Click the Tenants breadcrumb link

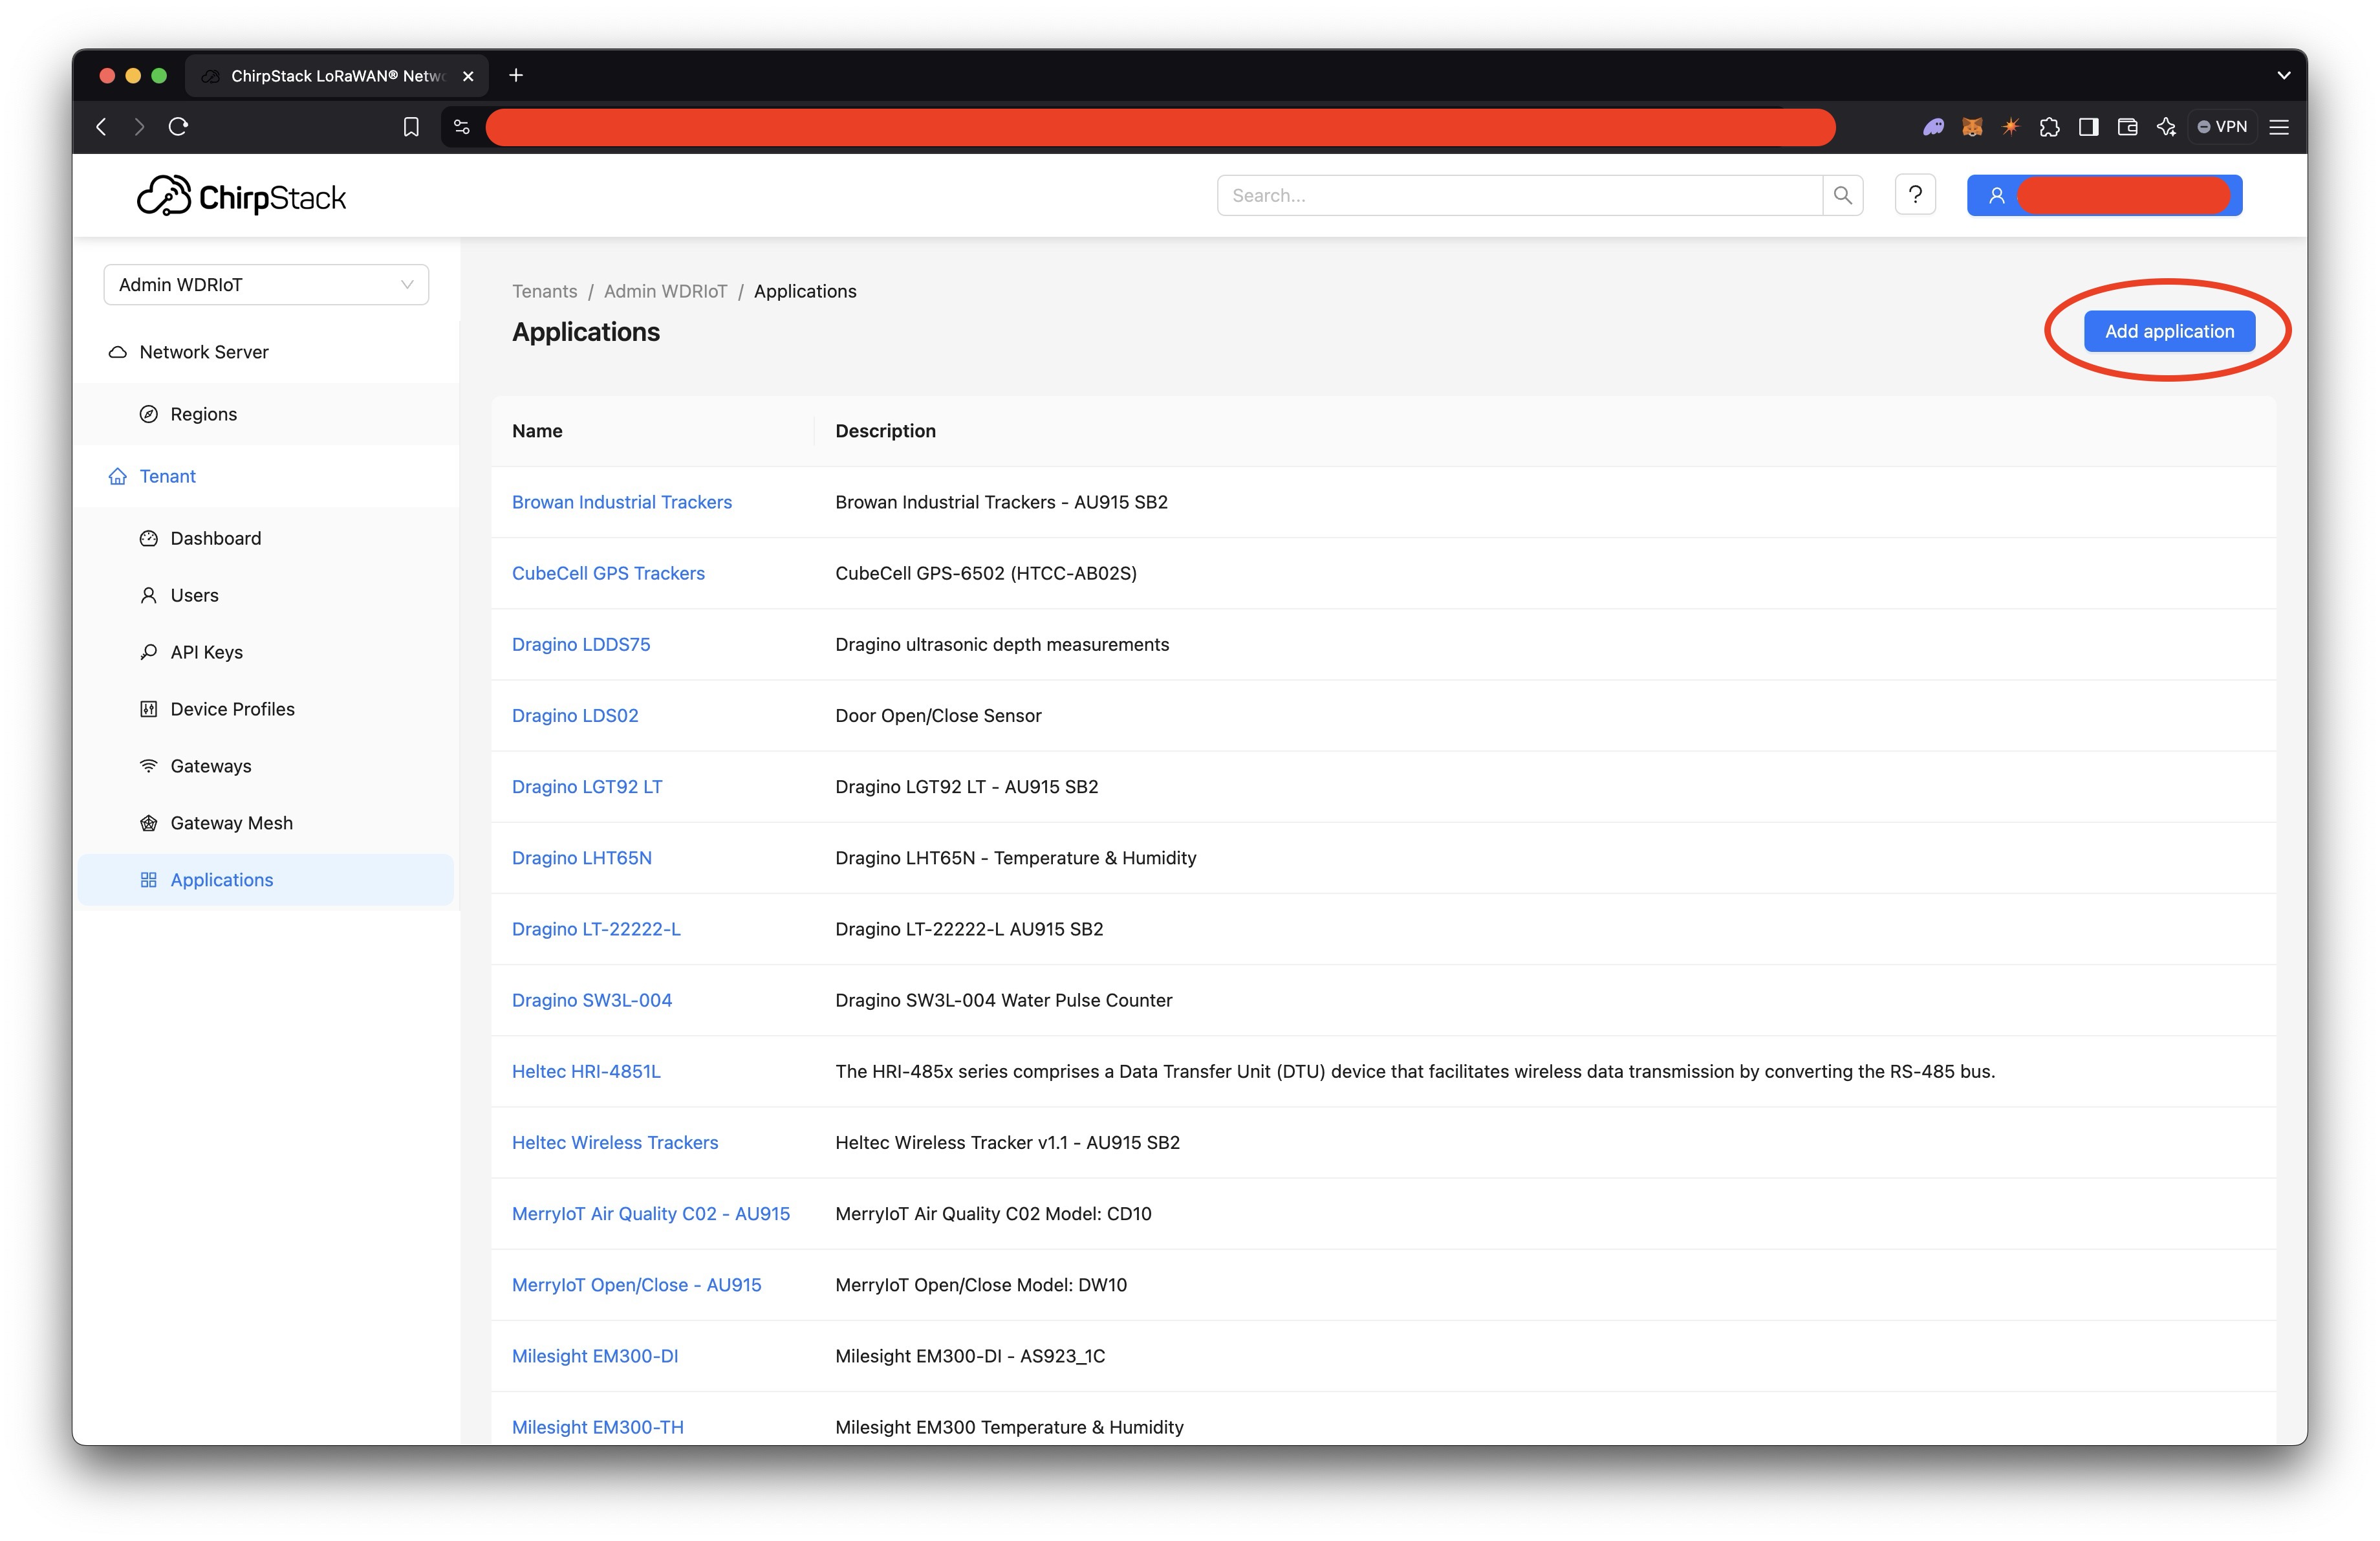click(544, 291)
